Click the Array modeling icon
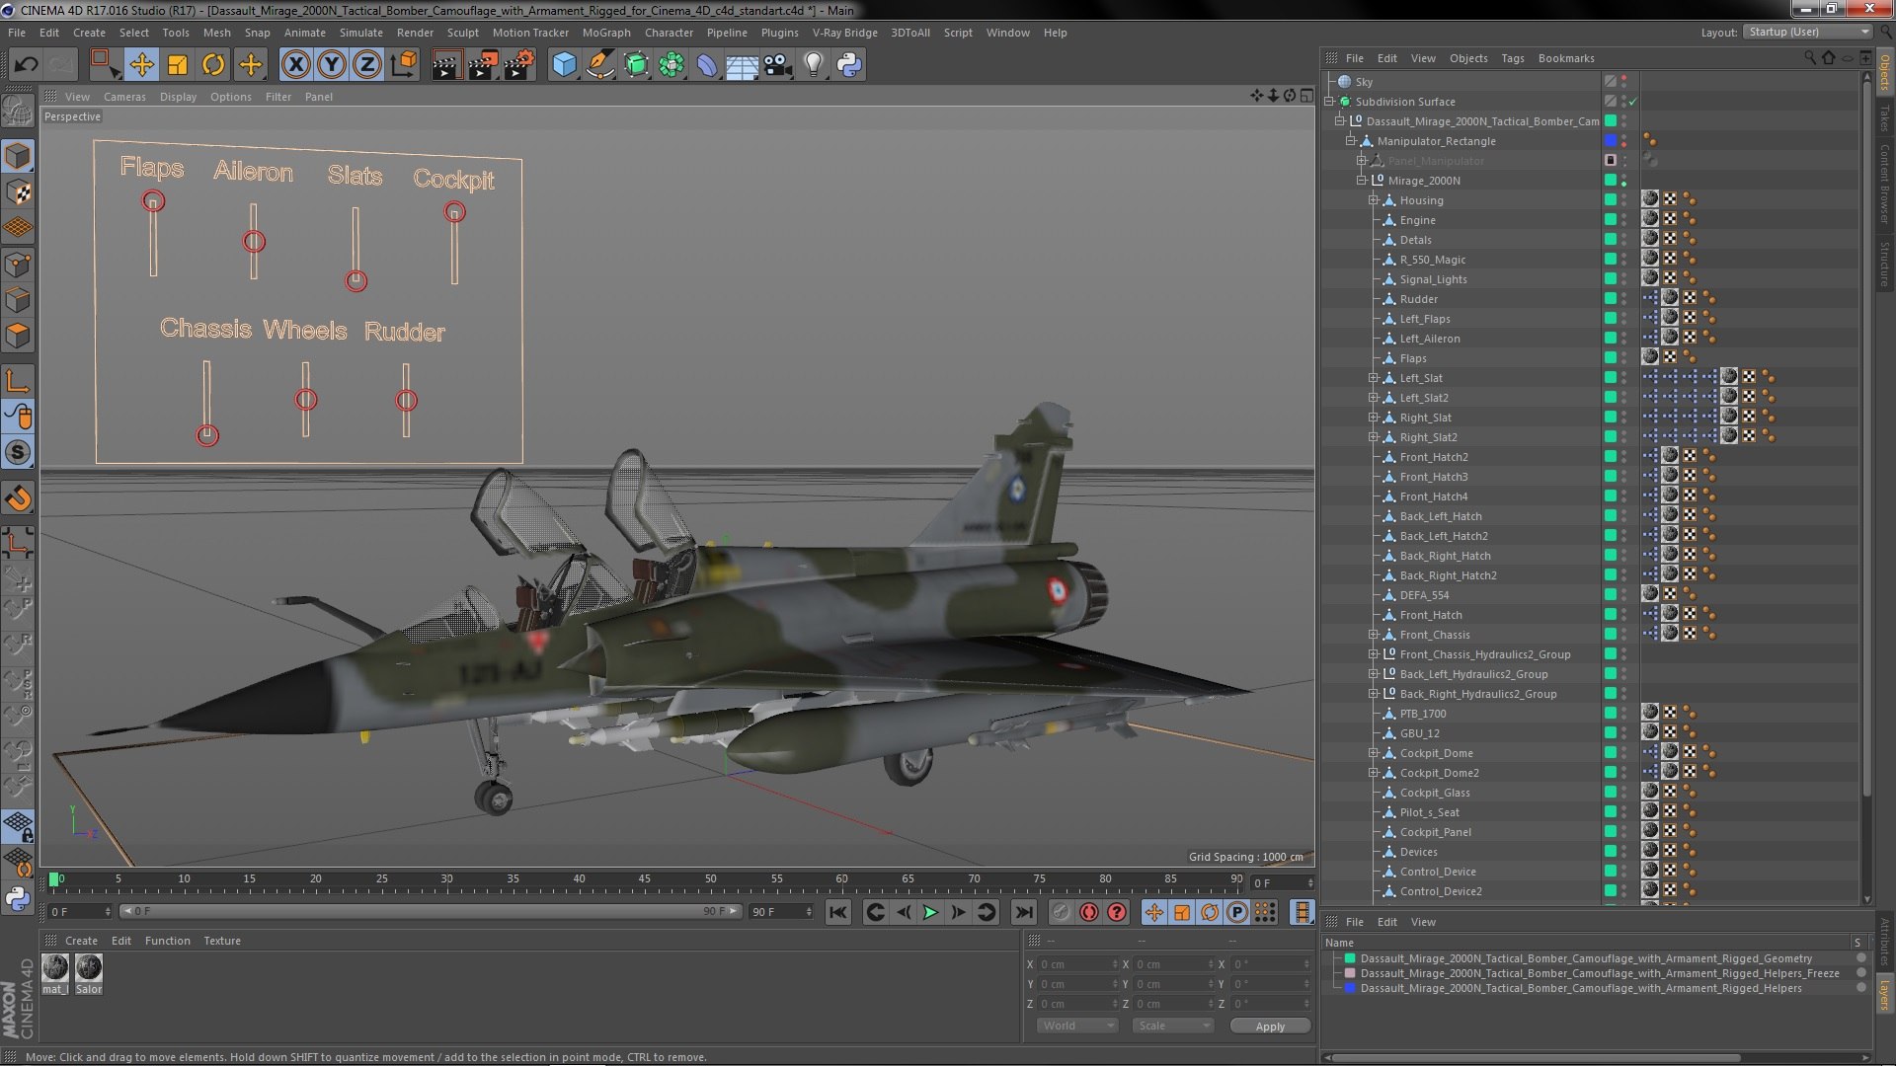The height and width of the screenshot is (1066, 1896). click(x=671, y=65)
